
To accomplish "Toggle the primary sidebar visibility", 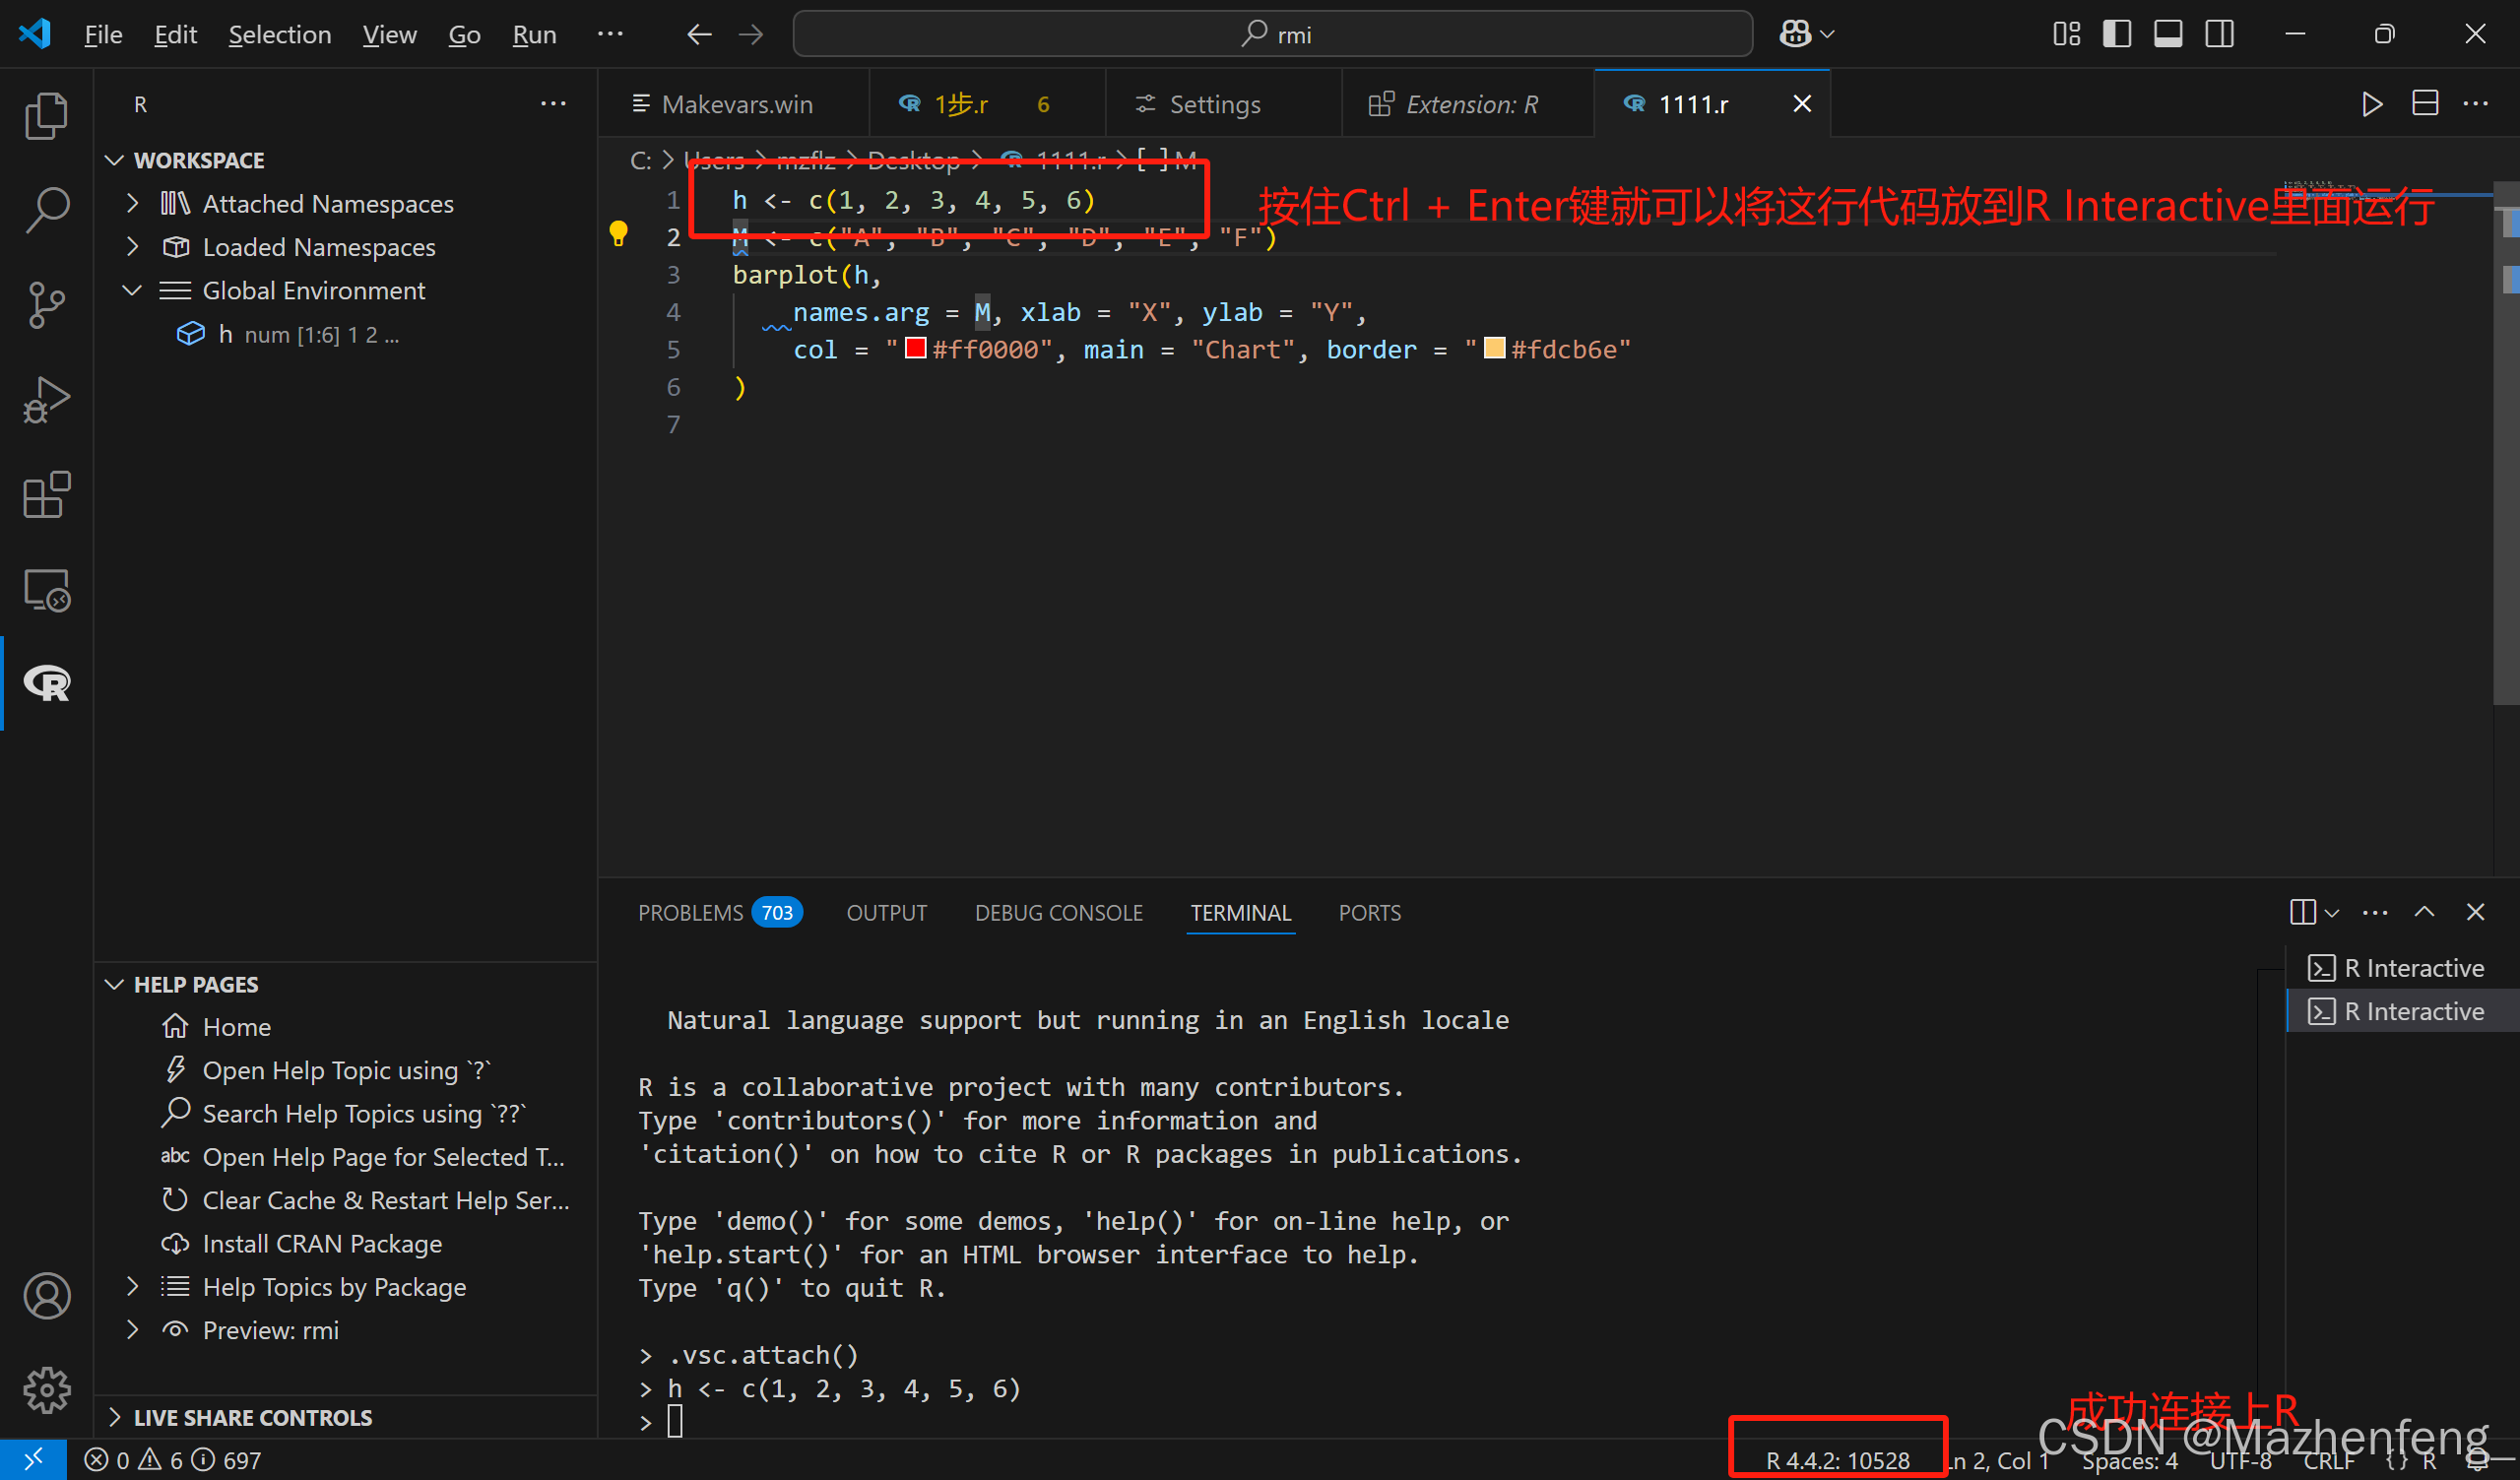I will (2116, 33).
